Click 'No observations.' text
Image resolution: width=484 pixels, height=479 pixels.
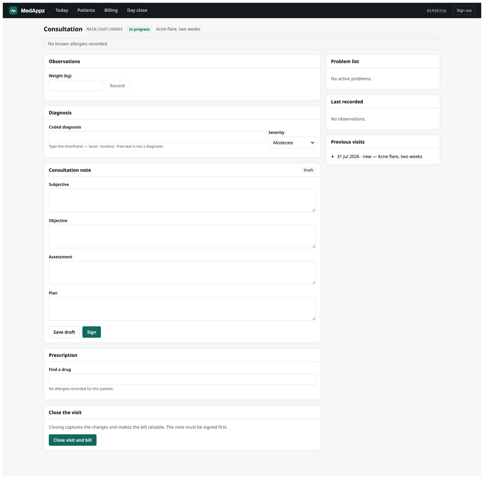[348, 119]
